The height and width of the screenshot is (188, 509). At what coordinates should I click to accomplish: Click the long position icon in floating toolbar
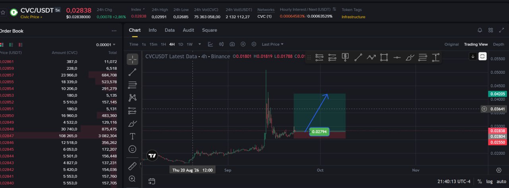(319, 57)
